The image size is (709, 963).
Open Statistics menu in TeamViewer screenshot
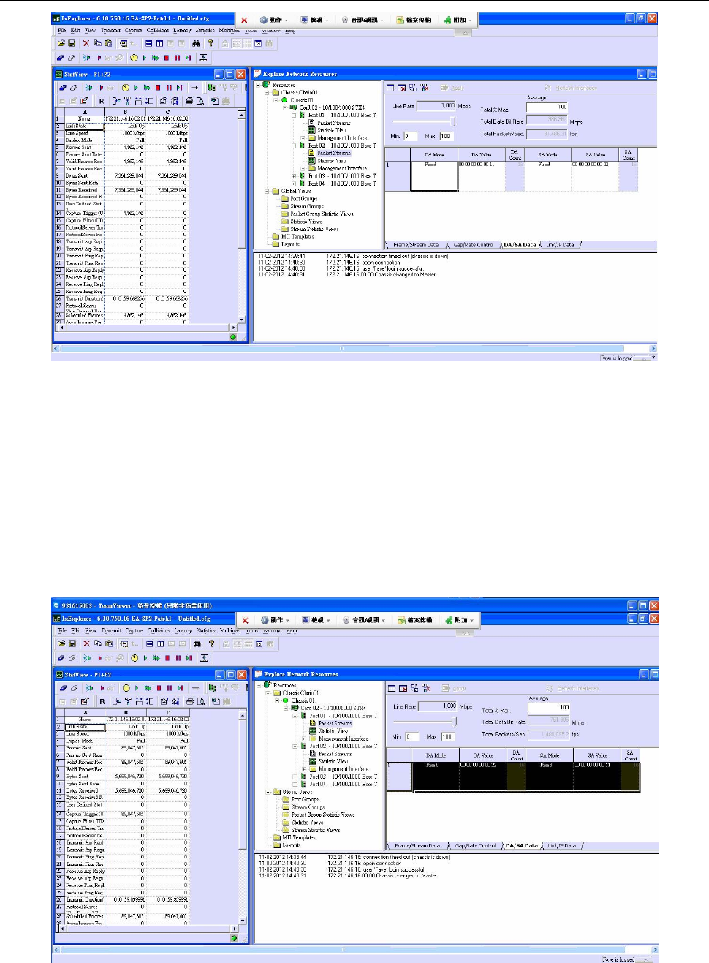[206, 630]
